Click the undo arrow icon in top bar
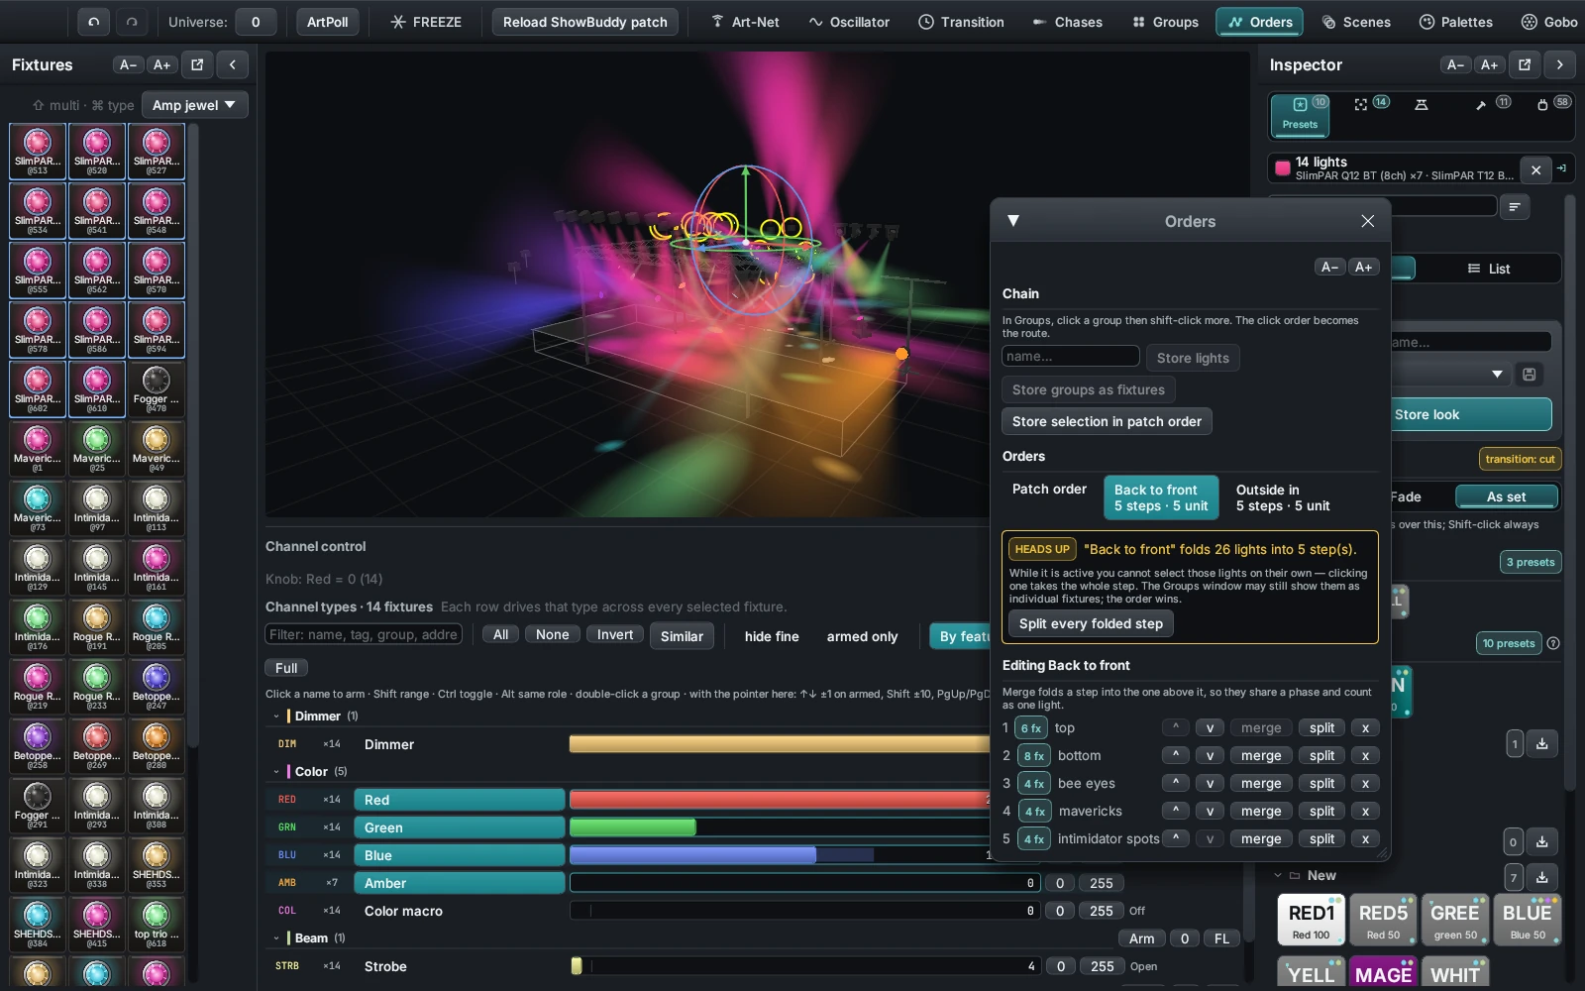Image resolution: width=1585 pixels, height=991 pixels. 94,22
